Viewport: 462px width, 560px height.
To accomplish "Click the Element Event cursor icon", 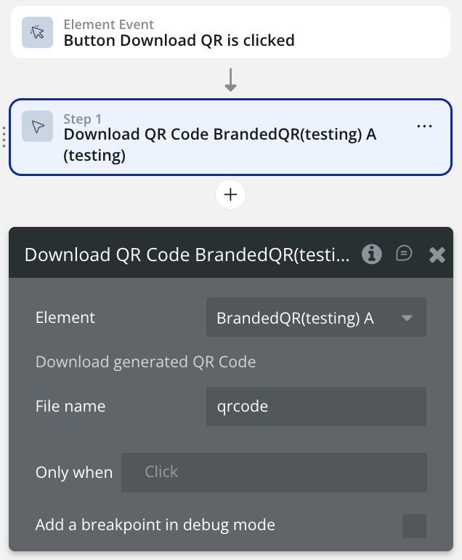I will coord(36,33).
